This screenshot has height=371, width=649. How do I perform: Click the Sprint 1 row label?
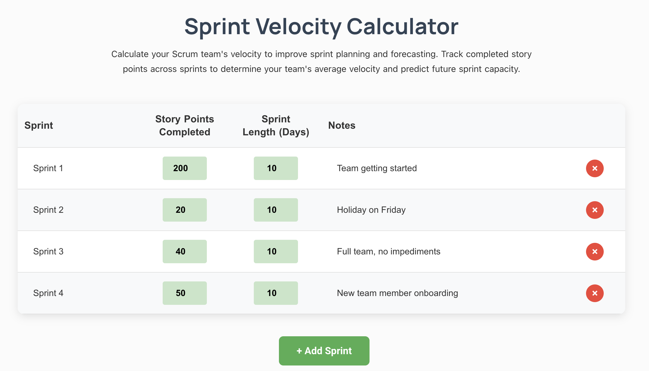[48, 168]
